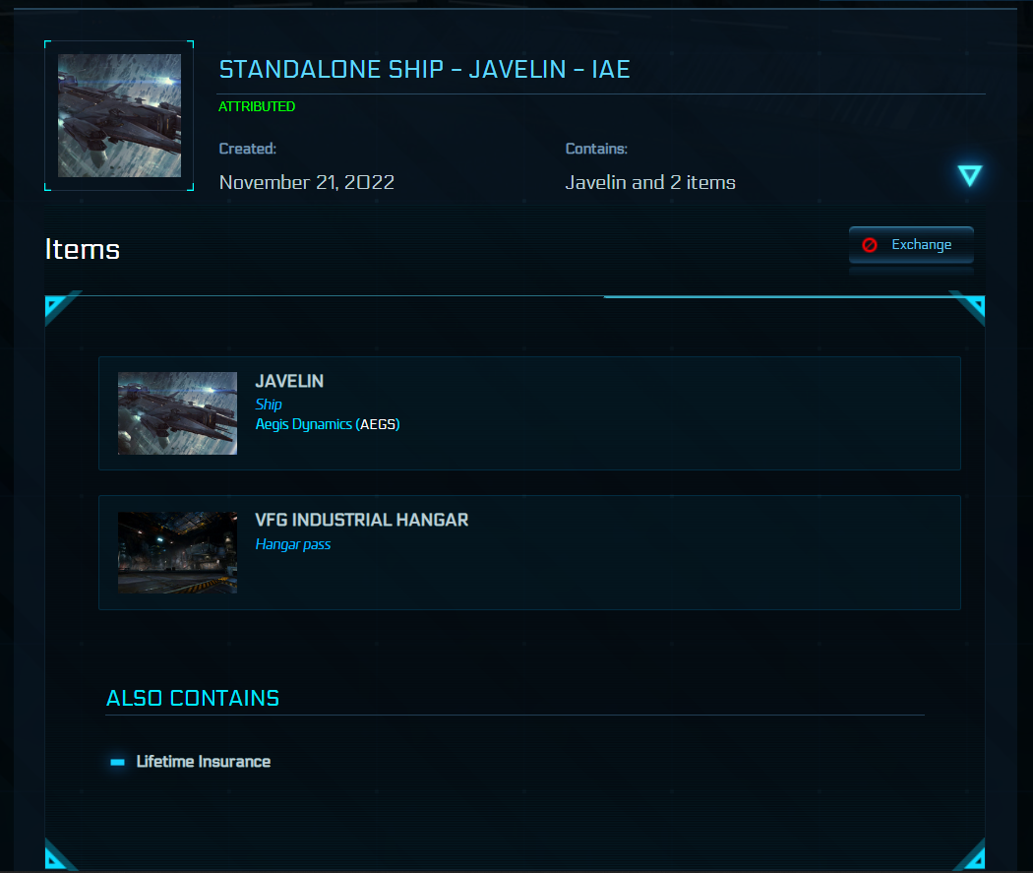Click the Lifetime Insurance bullet icon

[118, 762]
